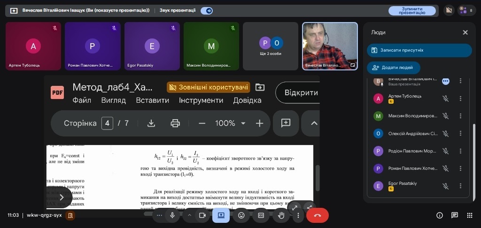Click the red PDF file icon

point(57,92)
